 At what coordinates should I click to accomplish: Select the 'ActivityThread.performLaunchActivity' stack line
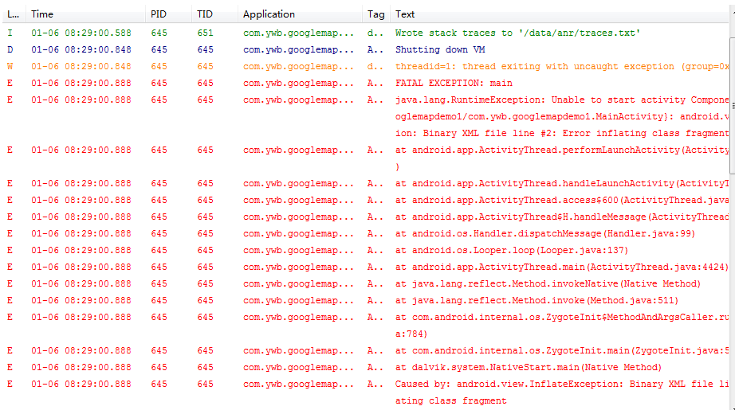point(366,158)
